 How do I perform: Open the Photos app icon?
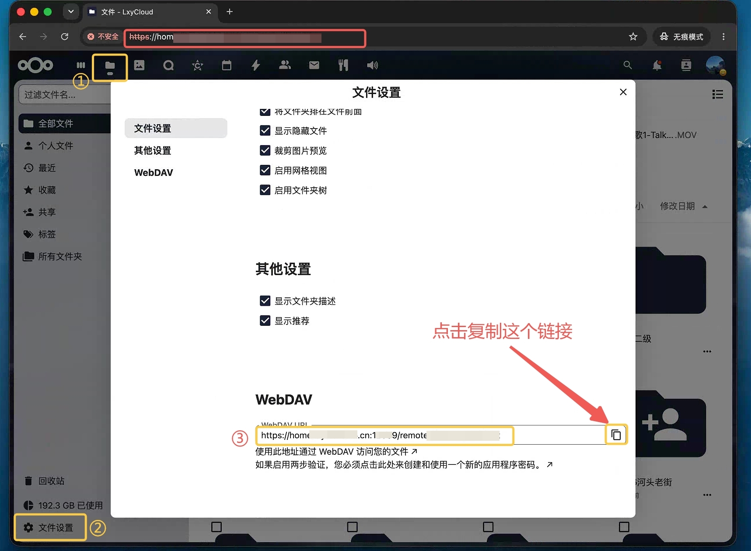(x=139, y=65)
